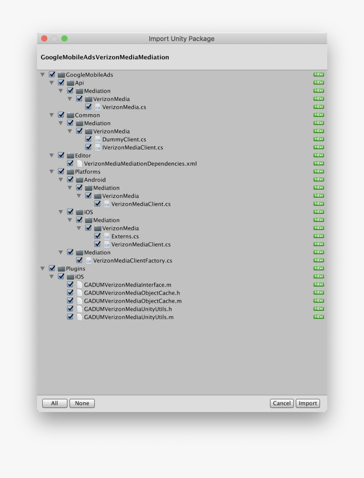
Task: Click the C# icon of DummyClient.cs
Action: click(97, 139)
